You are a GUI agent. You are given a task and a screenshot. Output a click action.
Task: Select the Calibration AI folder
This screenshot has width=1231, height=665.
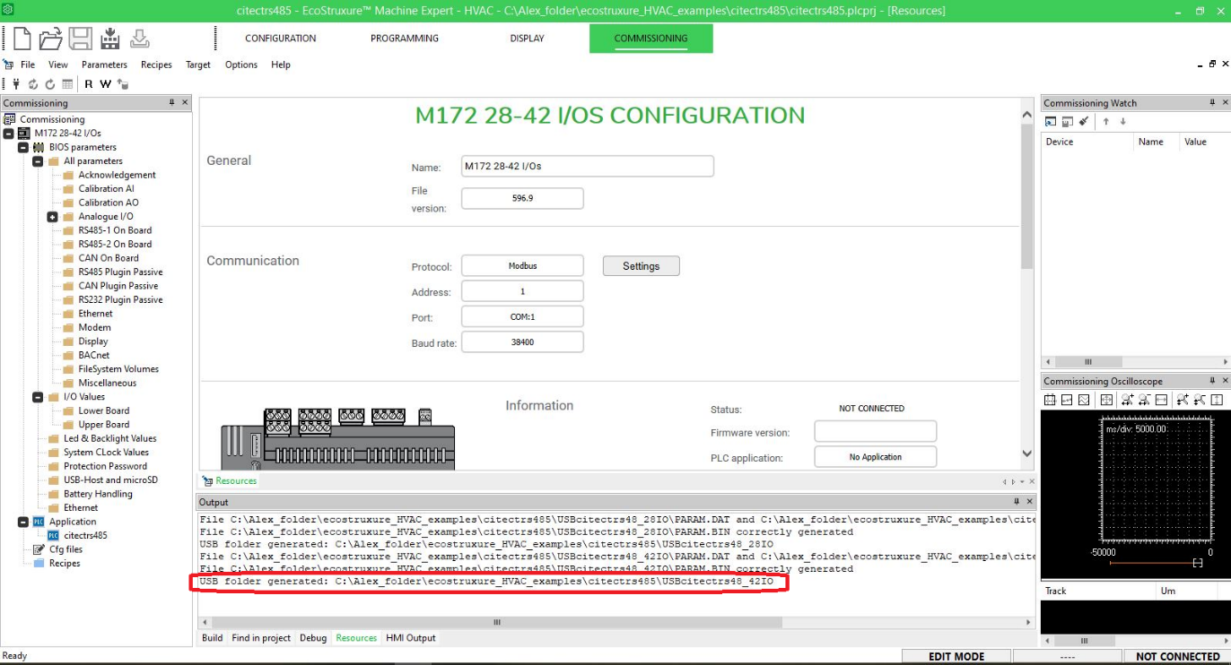tap(106, 189)
